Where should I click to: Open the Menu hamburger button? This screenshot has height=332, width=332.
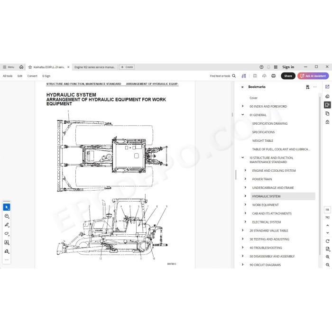pos(9,67)
